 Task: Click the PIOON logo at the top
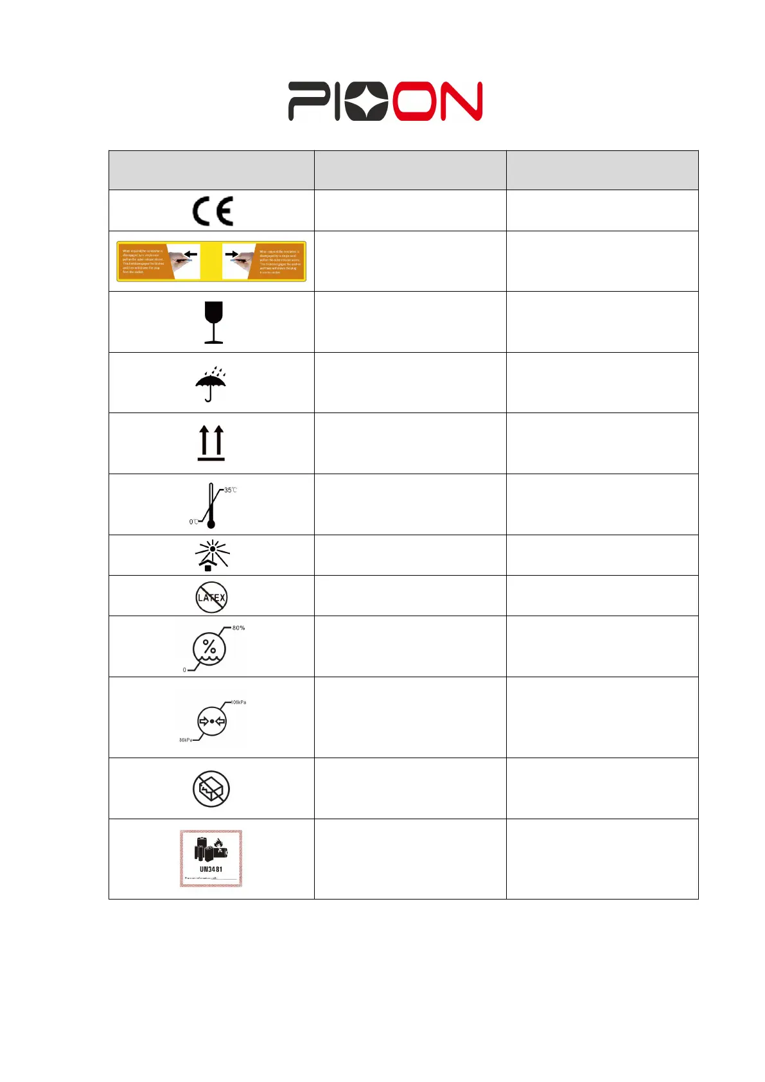pyautogui.click(x=385, y=101)
